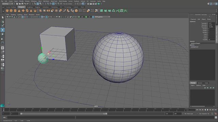Choose the Lasso select tool
Image resolution: width=218 pixels, height=122 pixels.
[2, 22]
